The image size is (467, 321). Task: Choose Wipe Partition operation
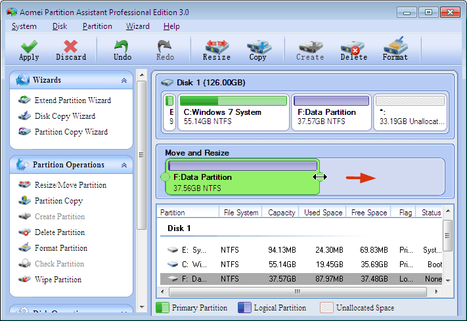[x=58, y=280]
